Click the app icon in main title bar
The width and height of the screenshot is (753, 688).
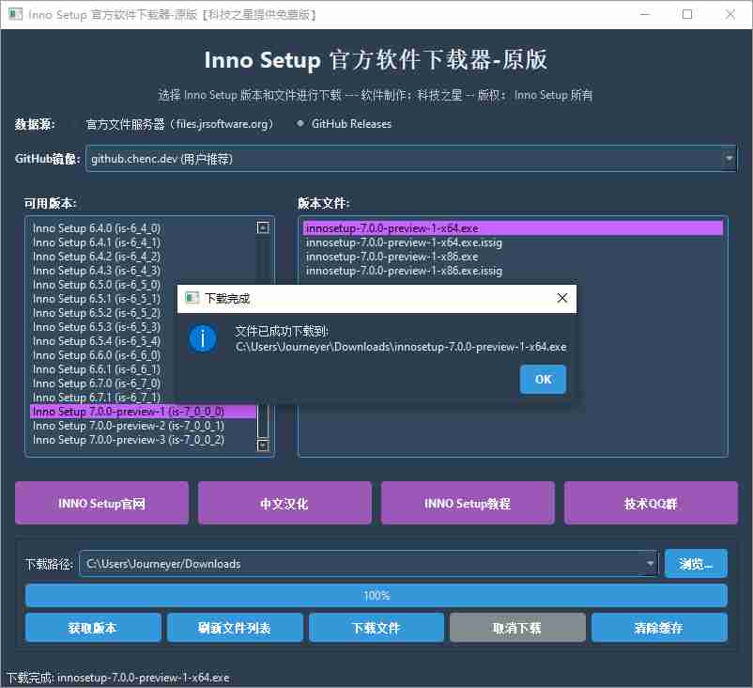point(15,14)
